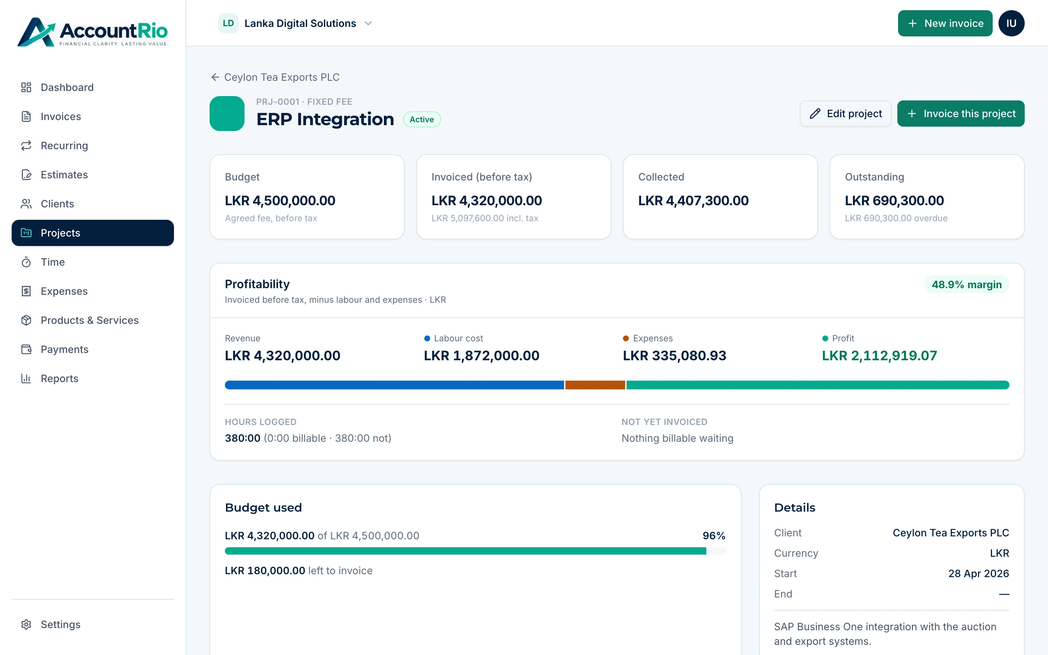The image size is (1048, 655).
Task: Click the Products & Services box icon
Action: coord(26,320)
